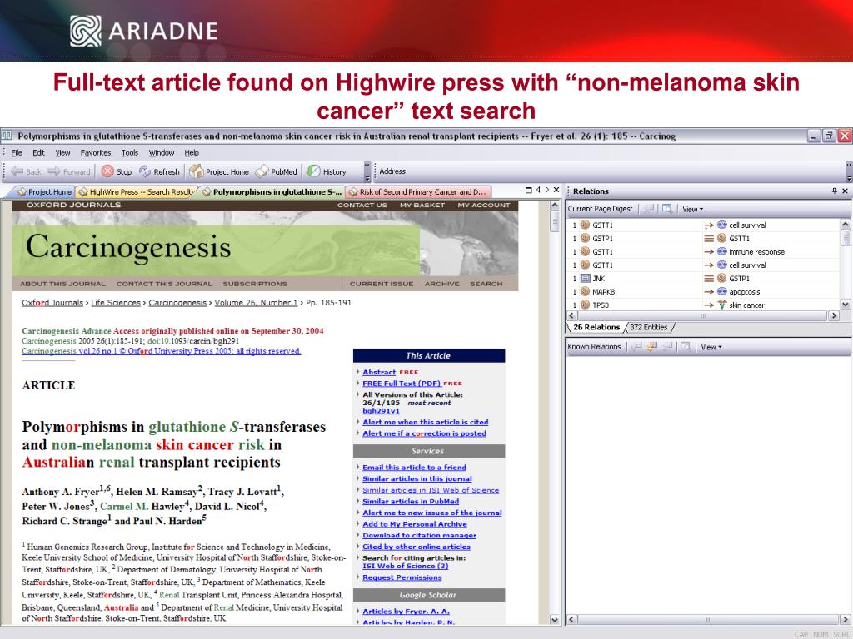Click ISI Web of Science (3) link

406,566
